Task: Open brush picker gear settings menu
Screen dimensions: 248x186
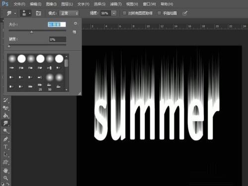Action: (x=75, y=23)
